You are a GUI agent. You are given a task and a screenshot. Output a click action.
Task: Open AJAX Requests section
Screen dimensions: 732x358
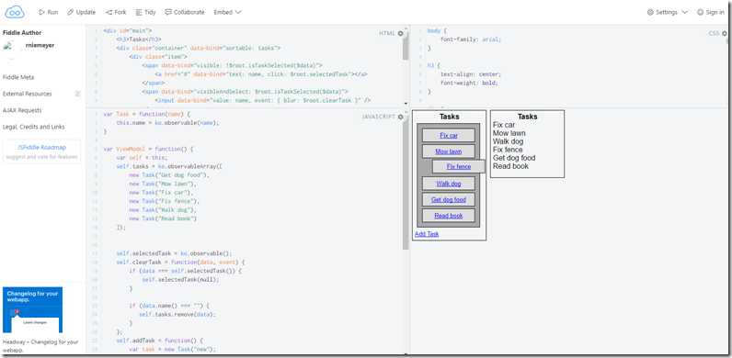22,110
